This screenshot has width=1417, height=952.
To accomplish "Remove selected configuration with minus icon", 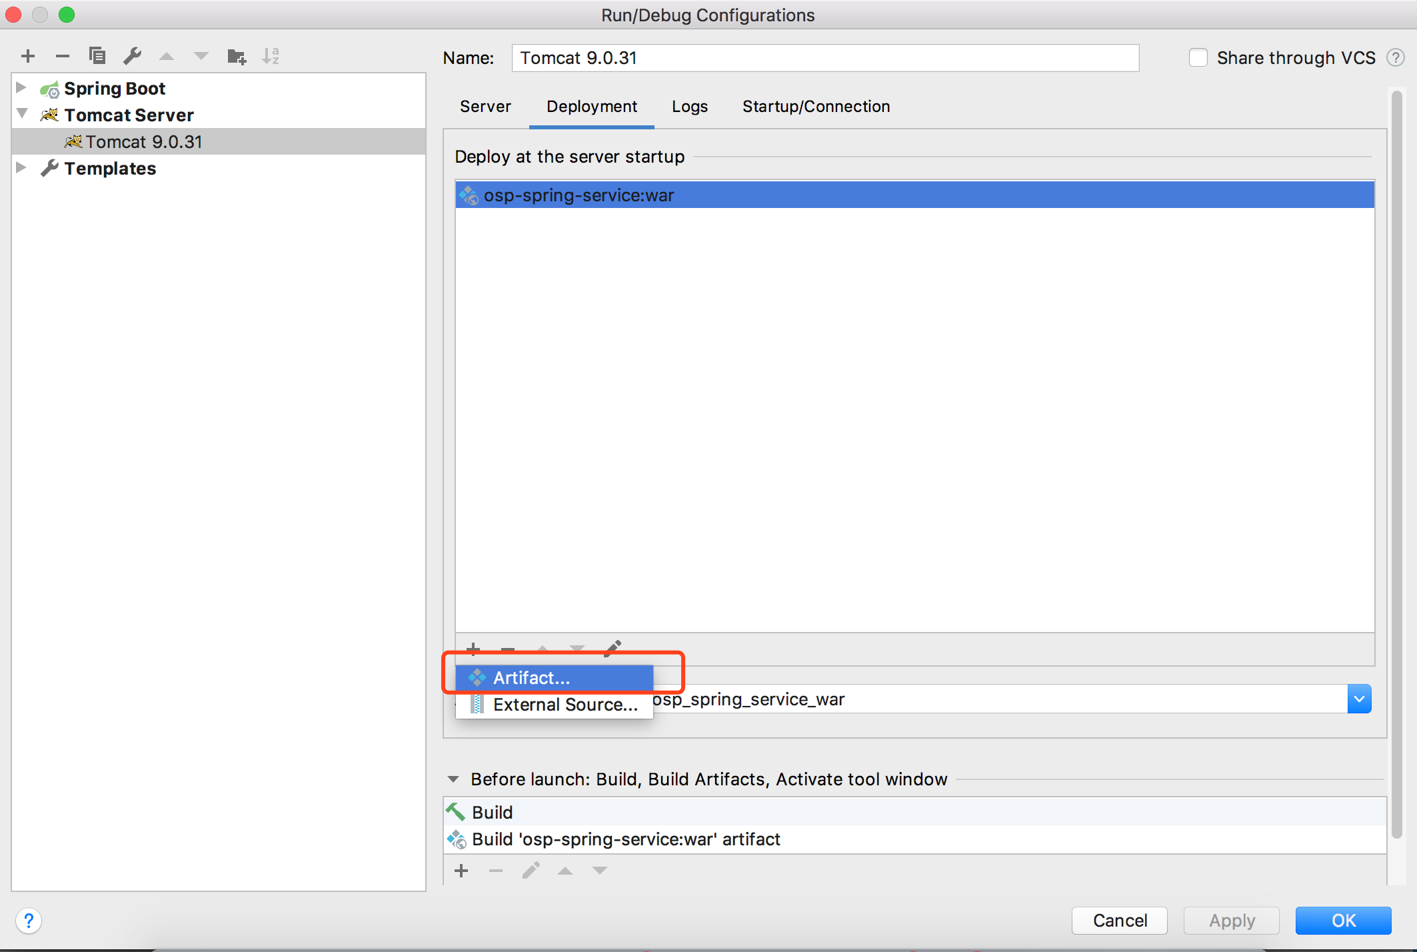I will click(x=63, y=56).
